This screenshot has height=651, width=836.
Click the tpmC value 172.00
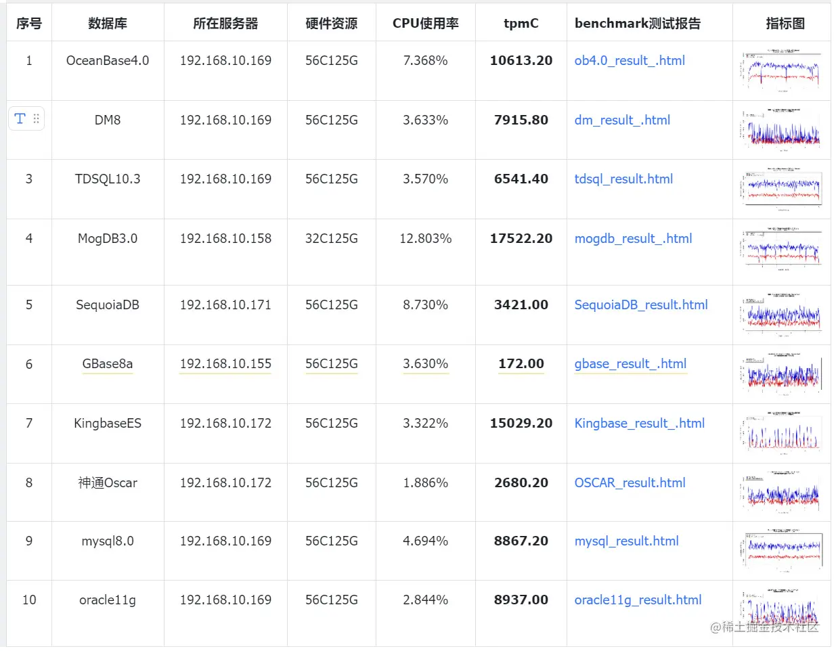click(521, 363)
